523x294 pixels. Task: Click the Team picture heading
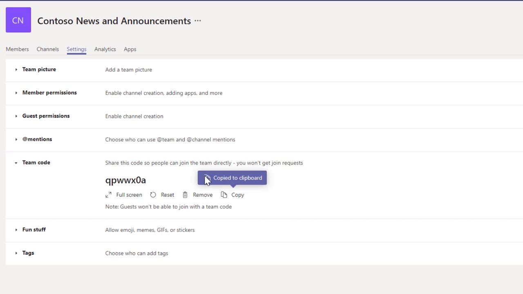(39, 69)
